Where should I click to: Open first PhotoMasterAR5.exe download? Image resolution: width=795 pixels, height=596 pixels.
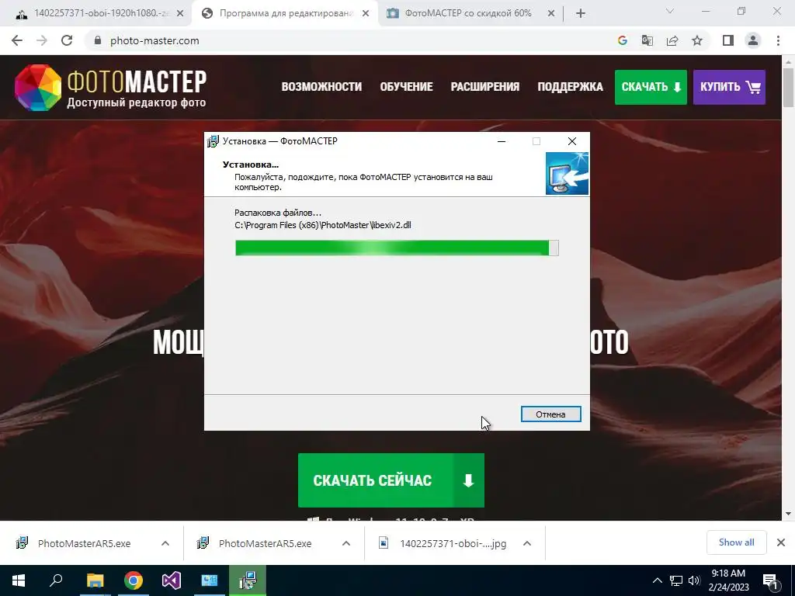click(x=84, y=543)
